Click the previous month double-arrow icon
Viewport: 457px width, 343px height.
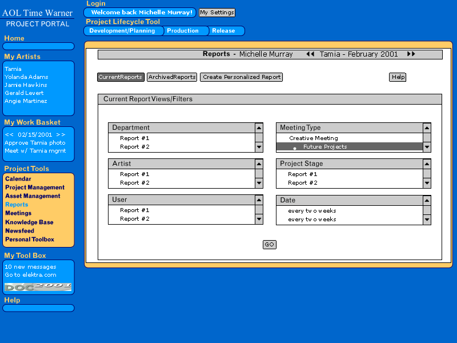pyautogui.click(x=310, y=54)
